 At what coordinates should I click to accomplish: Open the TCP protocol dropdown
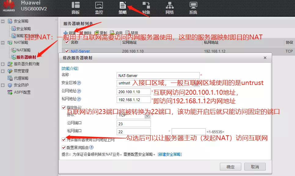pyautogui.click(x=147, y=116)
